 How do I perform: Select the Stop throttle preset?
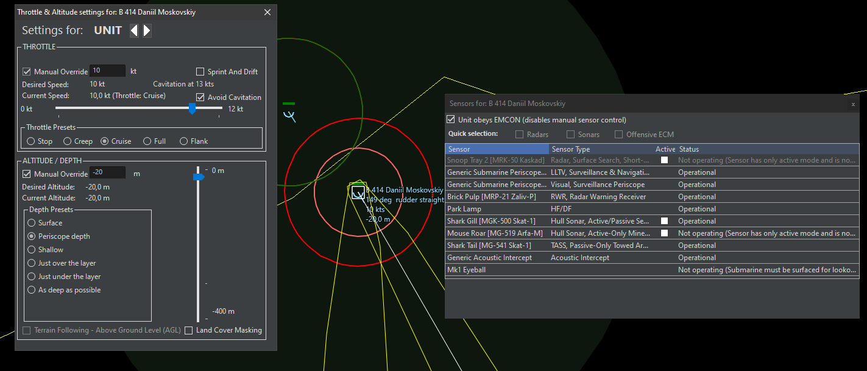[x=31, y=141]
